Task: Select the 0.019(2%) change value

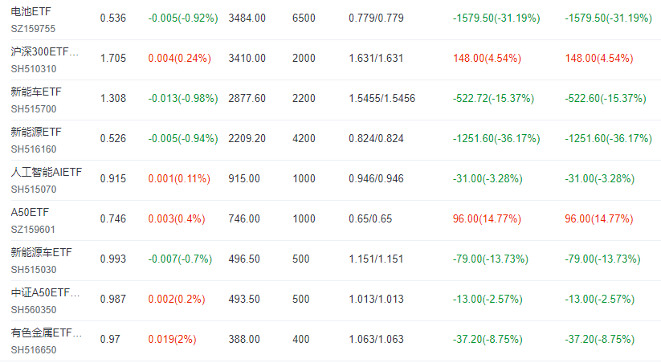Action: (172, 339)
